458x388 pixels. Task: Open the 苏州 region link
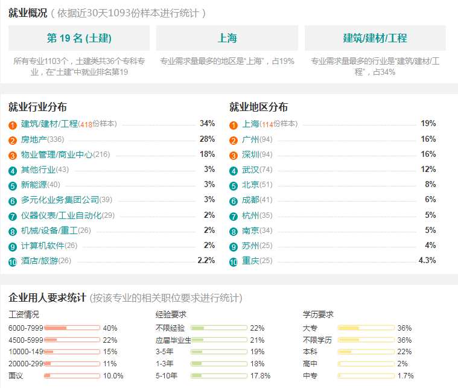pyautogui.click(x=250, y=246)
